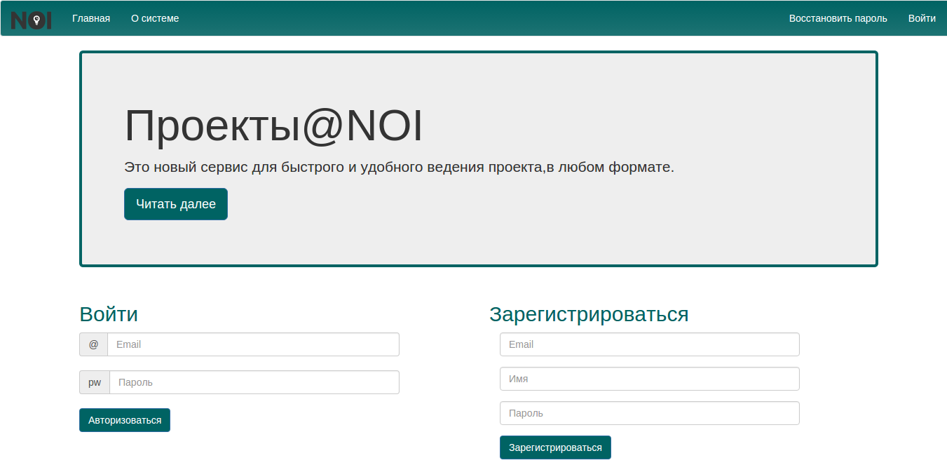Screen dimensions: 947x465
Task: Go to Восстановить пароль page
Action: point(838,18)
